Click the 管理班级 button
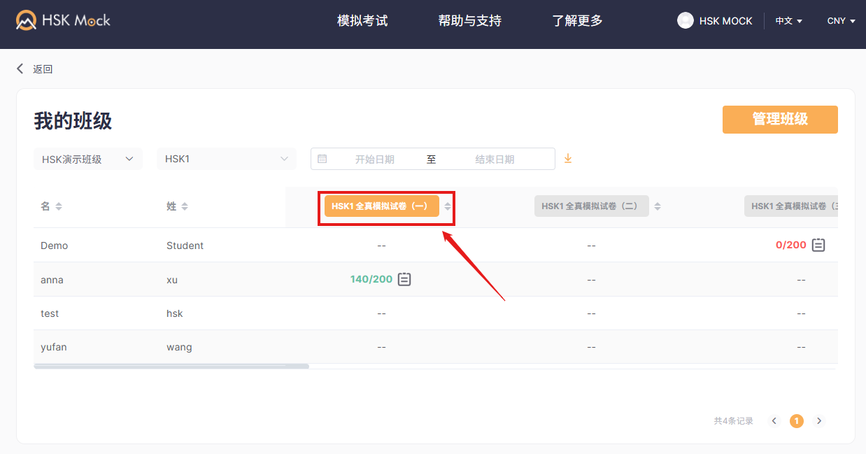 click(x=779, y=119)
